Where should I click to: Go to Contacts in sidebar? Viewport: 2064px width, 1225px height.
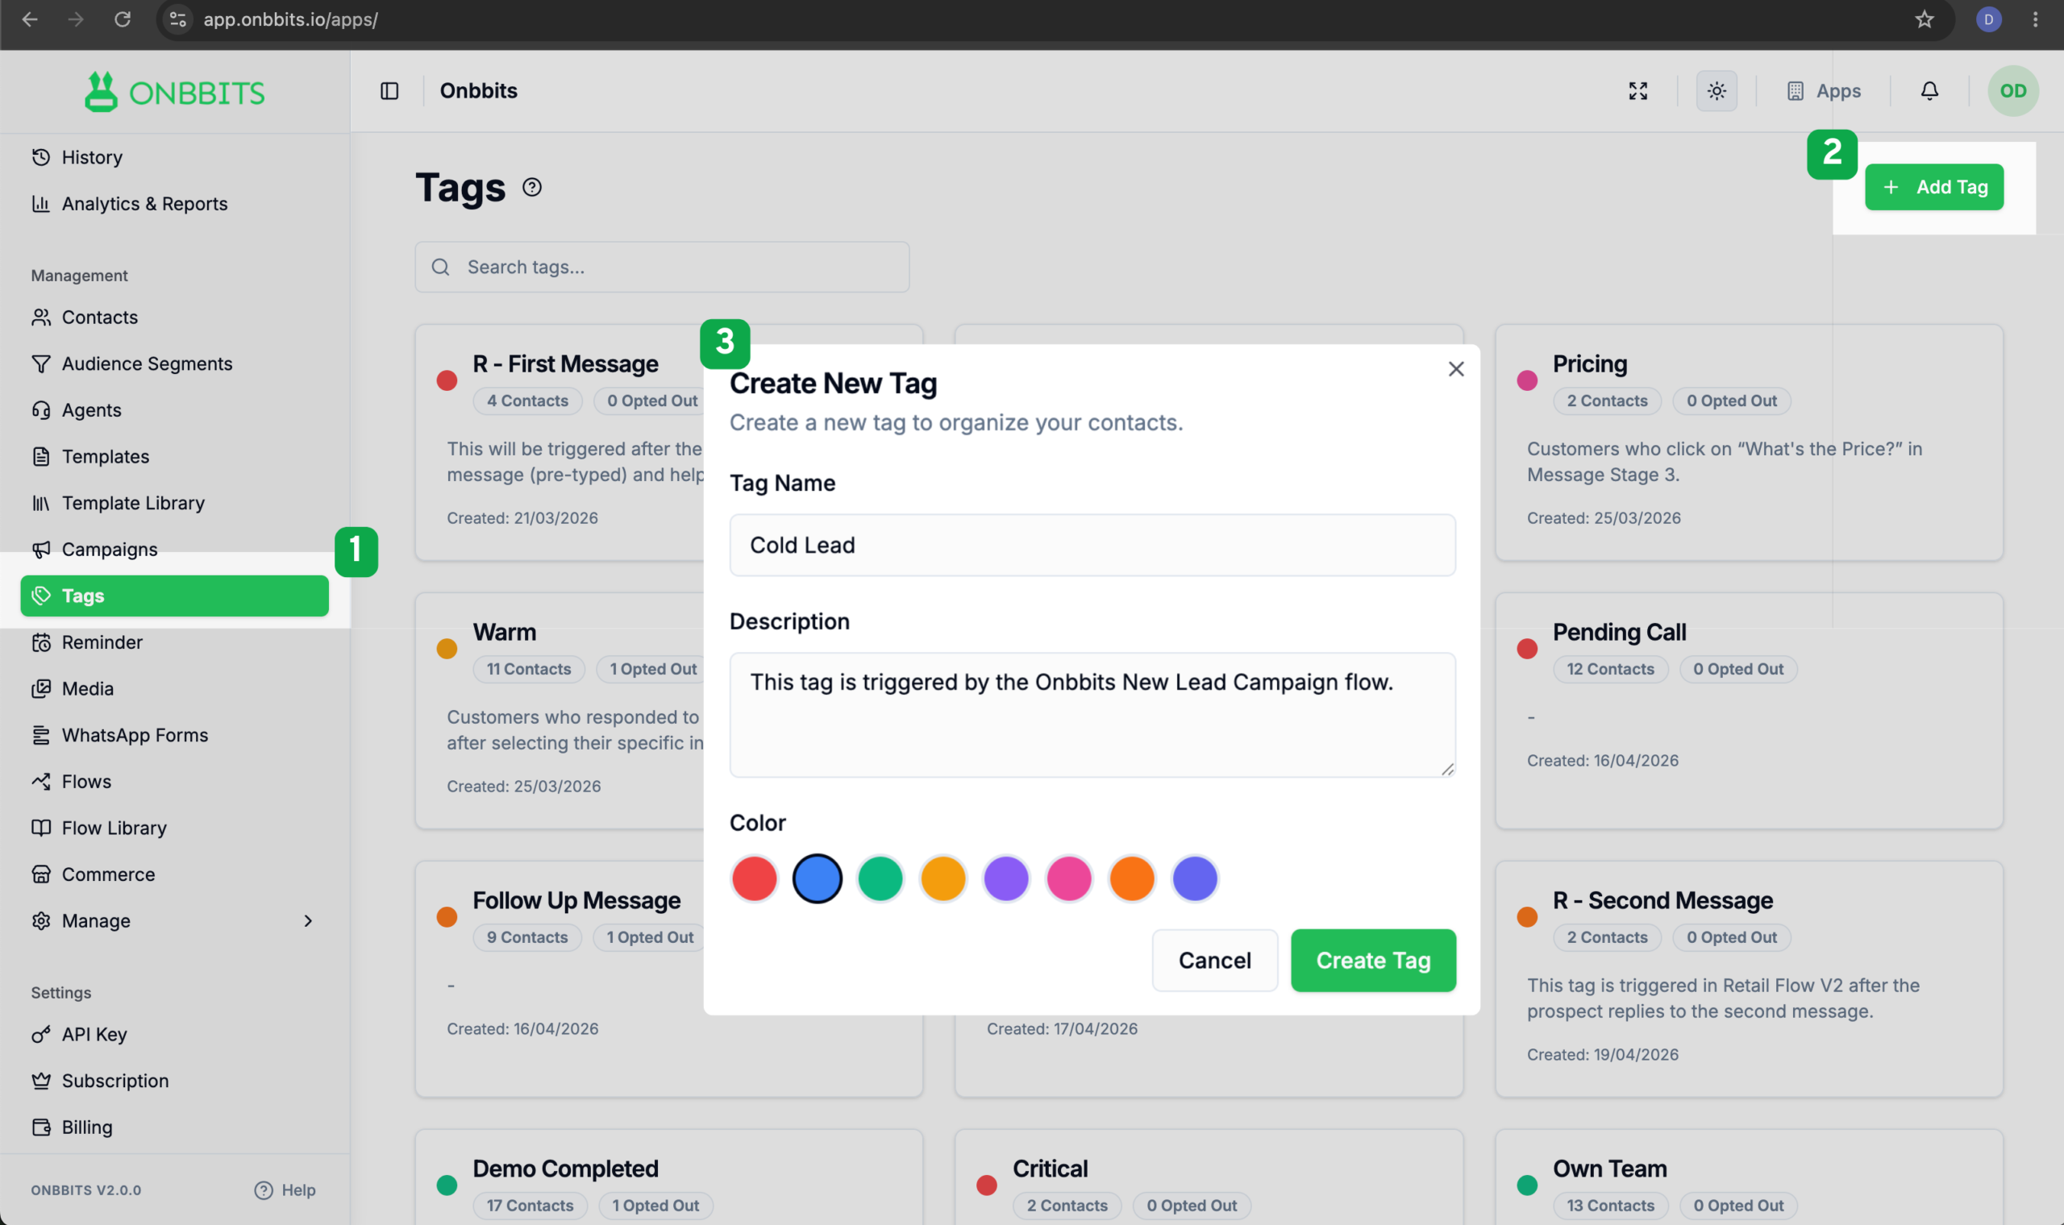click(x=174, y=317)
